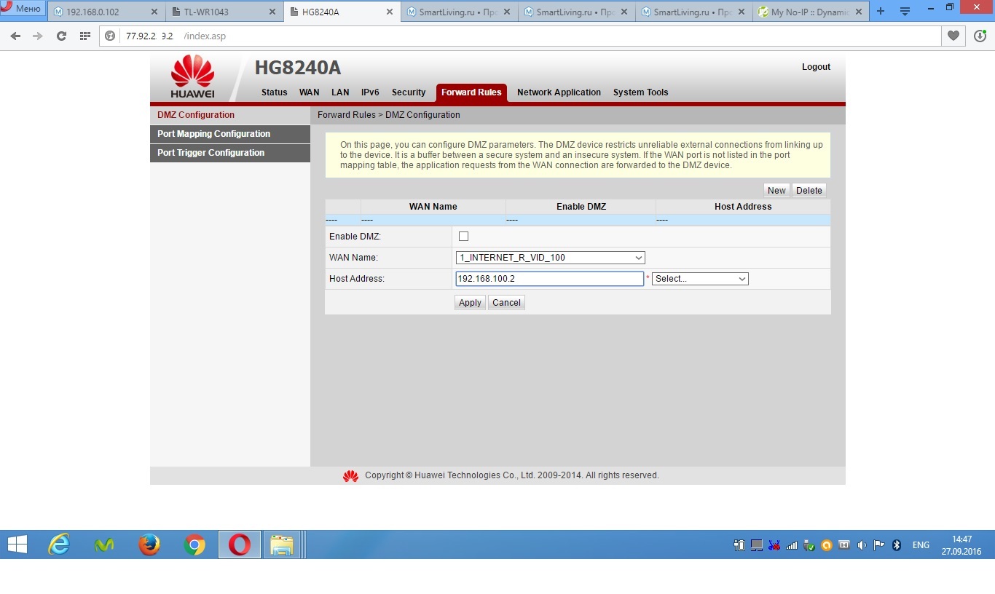Click the New button
995x594 pixels.
point(776,191)
